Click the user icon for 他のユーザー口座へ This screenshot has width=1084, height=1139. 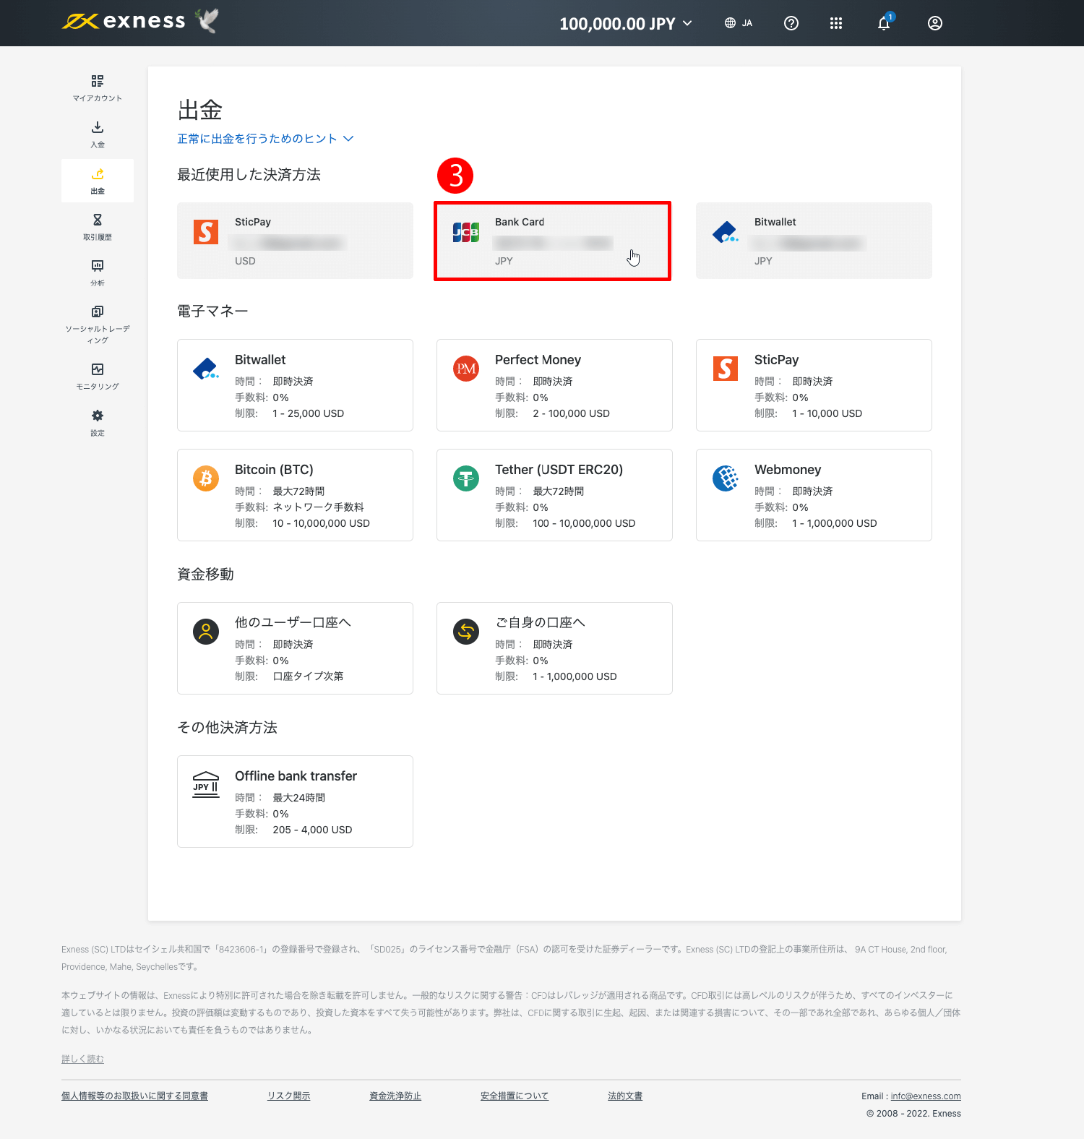point(206,632)
